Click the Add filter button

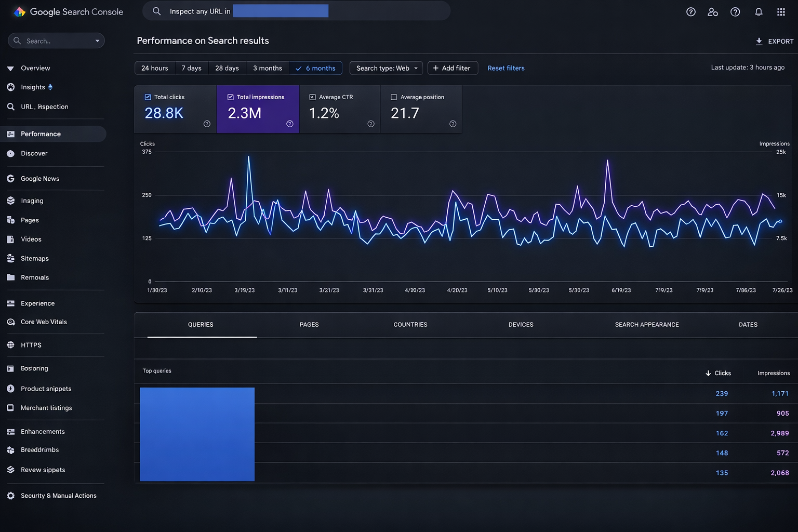(452, 68)
